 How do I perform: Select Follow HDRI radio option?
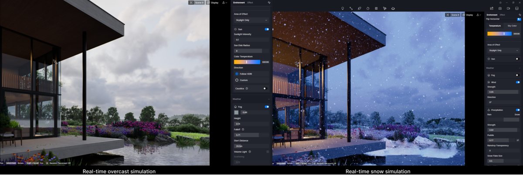click(237, 74)
